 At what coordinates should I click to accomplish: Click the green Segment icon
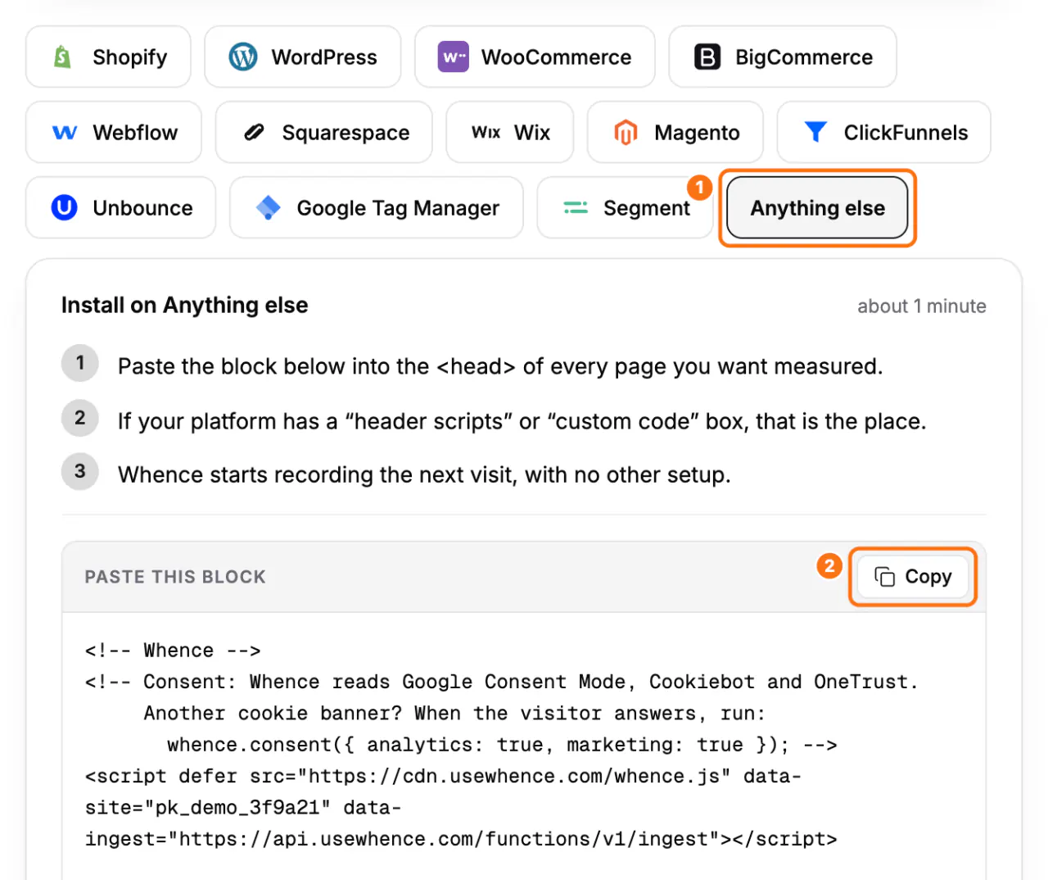pyautogui.click(x=576, y=208)
